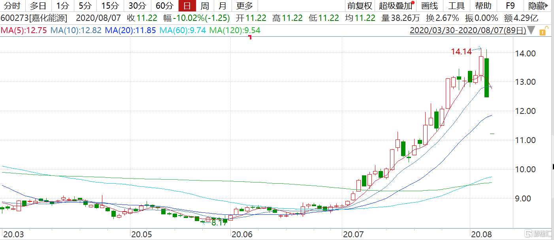The image size is (554, 240).
Task: Click the high price 高11.22 value
Action: point(288,18)
